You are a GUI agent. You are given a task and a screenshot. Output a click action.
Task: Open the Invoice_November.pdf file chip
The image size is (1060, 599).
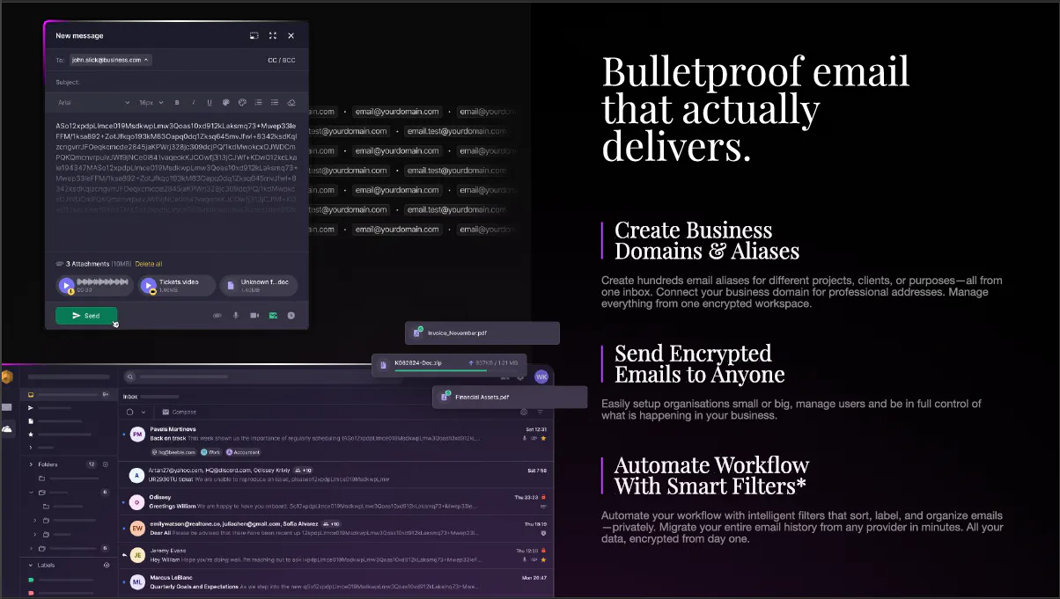[482, 332]
